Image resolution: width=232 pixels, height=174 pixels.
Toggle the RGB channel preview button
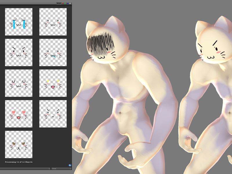coord(59,3)
